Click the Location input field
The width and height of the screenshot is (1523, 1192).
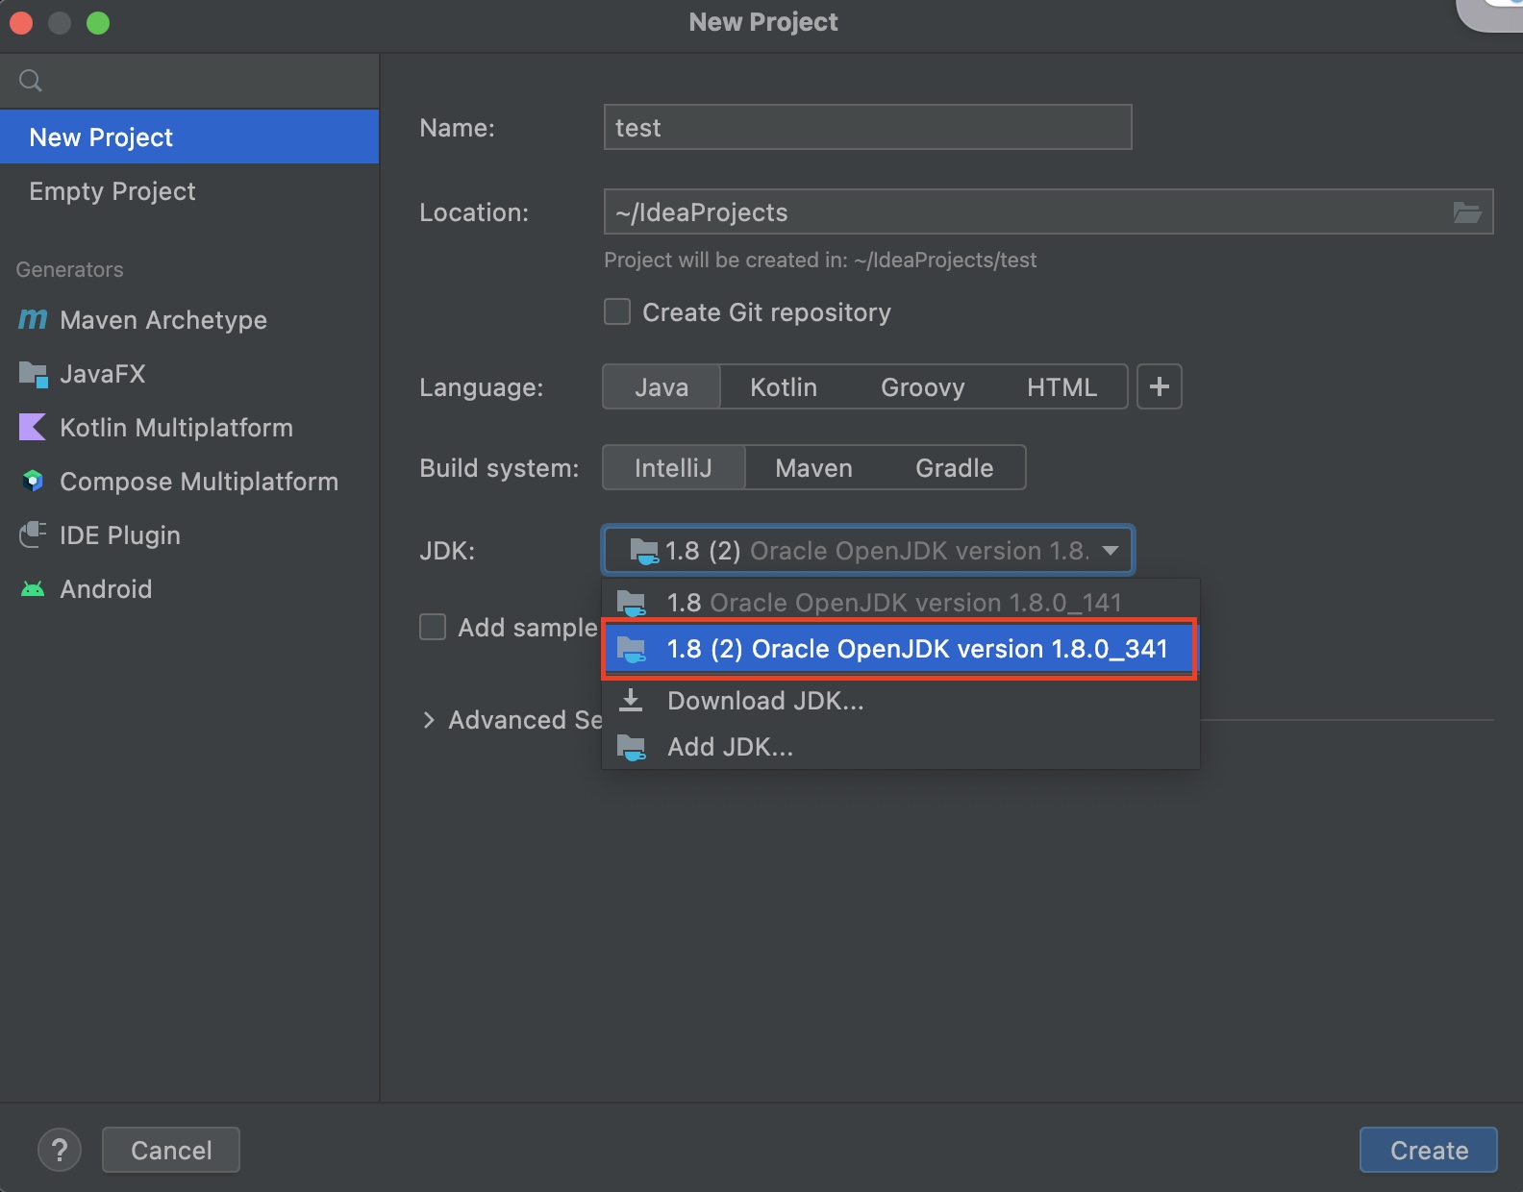click(x=1048, y=211)
